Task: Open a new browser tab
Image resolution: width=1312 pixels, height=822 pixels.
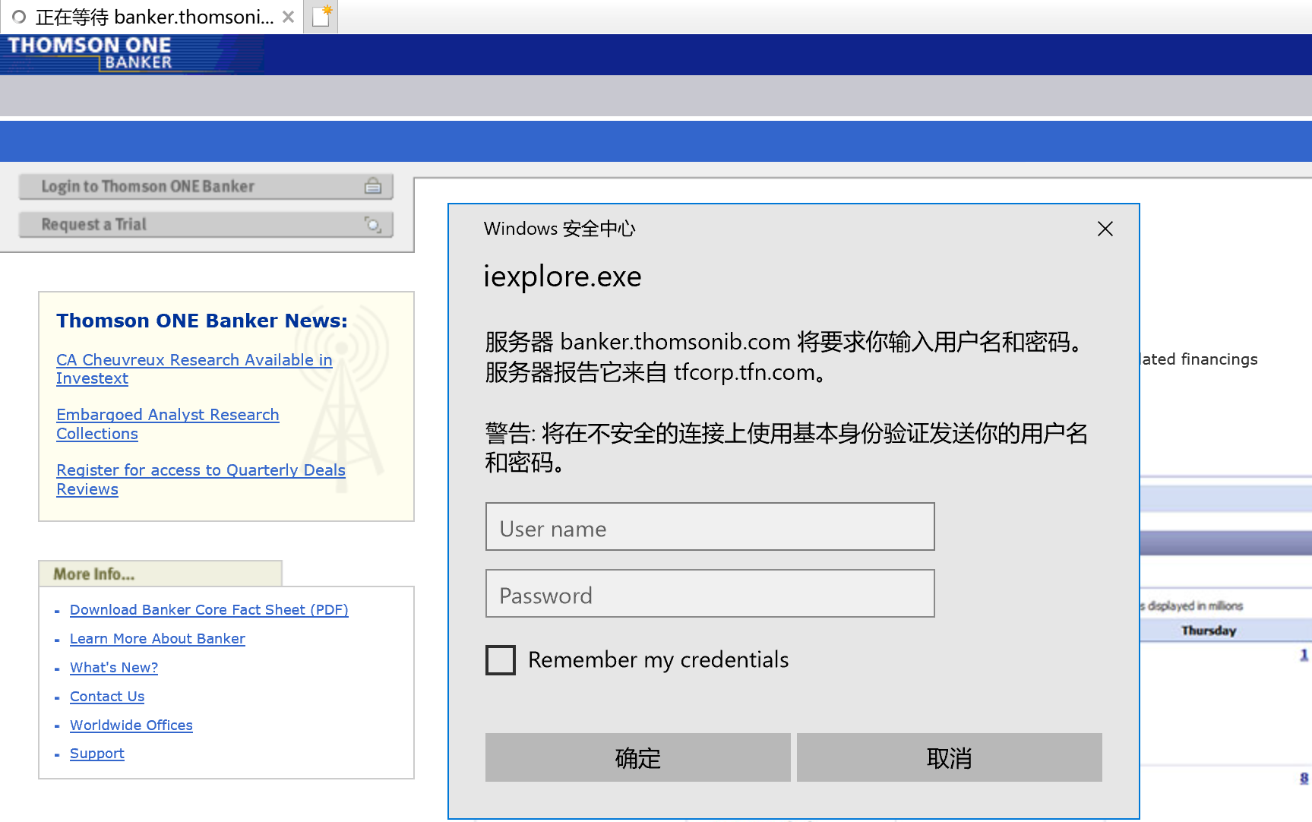Action: coord(321,16)
